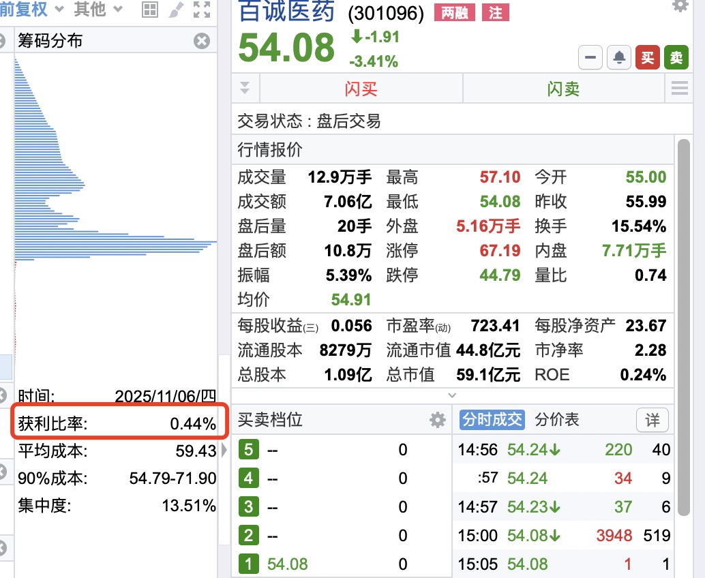This screenshot has width=705, height=578.
Task: Click the 闪买 quick buy button
Action: tap(361, 89)
